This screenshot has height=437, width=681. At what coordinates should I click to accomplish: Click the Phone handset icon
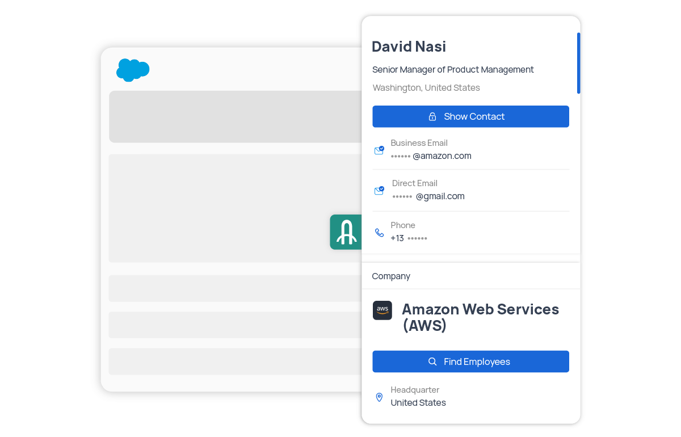379,233
